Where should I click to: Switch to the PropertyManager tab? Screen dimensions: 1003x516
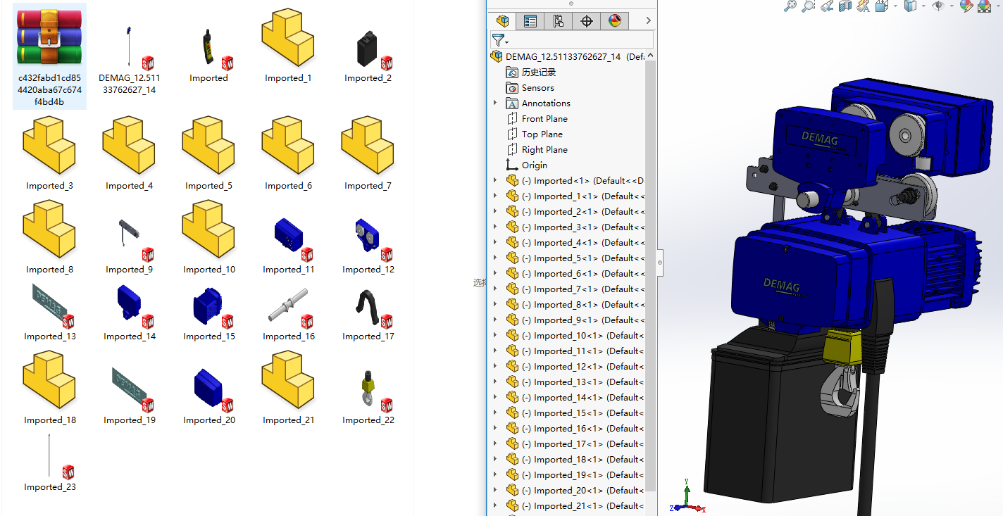[530, 21]
